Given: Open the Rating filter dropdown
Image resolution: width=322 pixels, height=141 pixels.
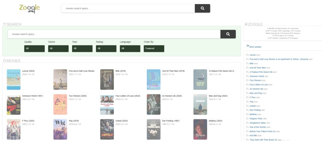Looking at the screenshot, I should 106,48.
